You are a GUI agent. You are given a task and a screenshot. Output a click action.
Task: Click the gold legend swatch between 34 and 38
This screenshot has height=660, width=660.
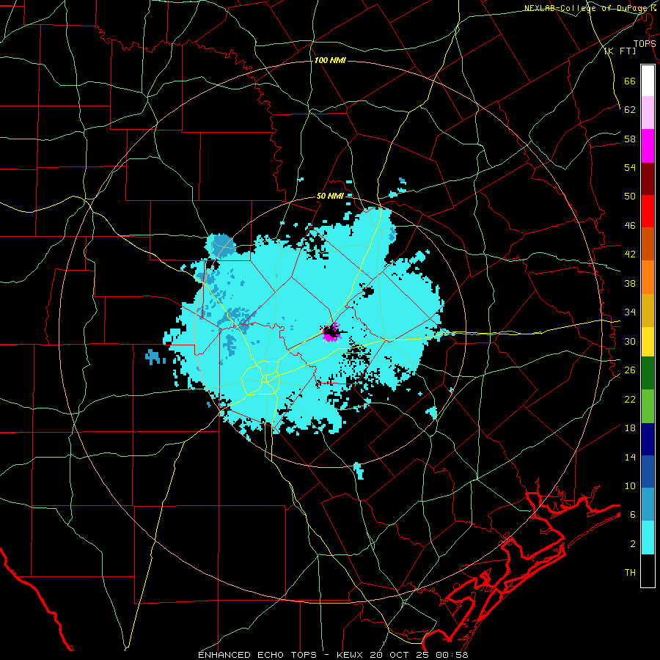648,309
